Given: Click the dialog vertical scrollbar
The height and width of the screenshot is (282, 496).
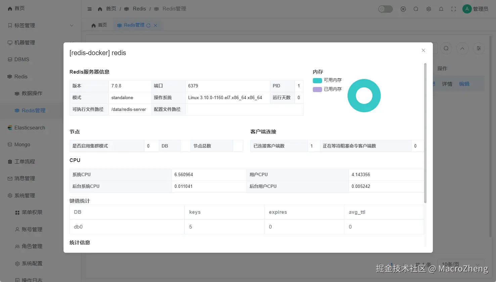Looking at the screenshot, I should (x=425, y=133).
